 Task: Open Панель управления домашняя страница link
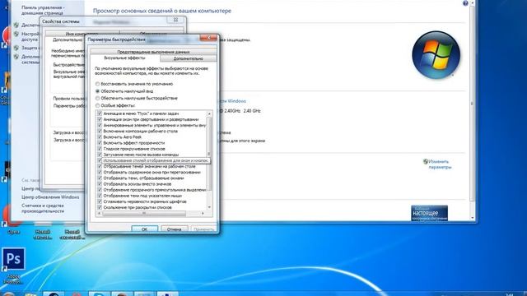click(43, 10)
